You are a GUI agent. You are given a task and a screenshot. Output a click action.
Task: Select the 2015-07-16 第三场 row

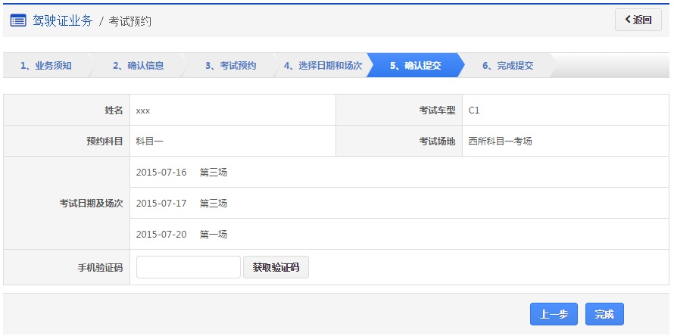tap(182, 172)
